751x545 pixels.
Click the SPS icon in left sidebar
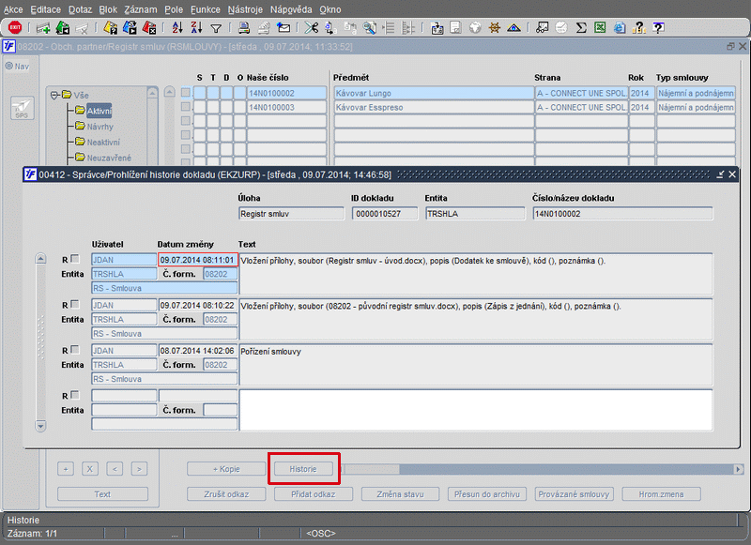pyautogui.click(x=21, y=110)
